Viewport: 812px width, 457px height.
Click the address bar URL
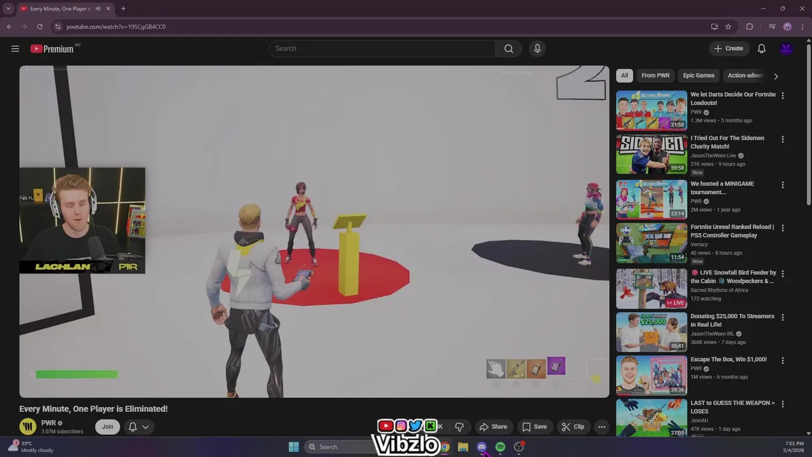[116, 27]
